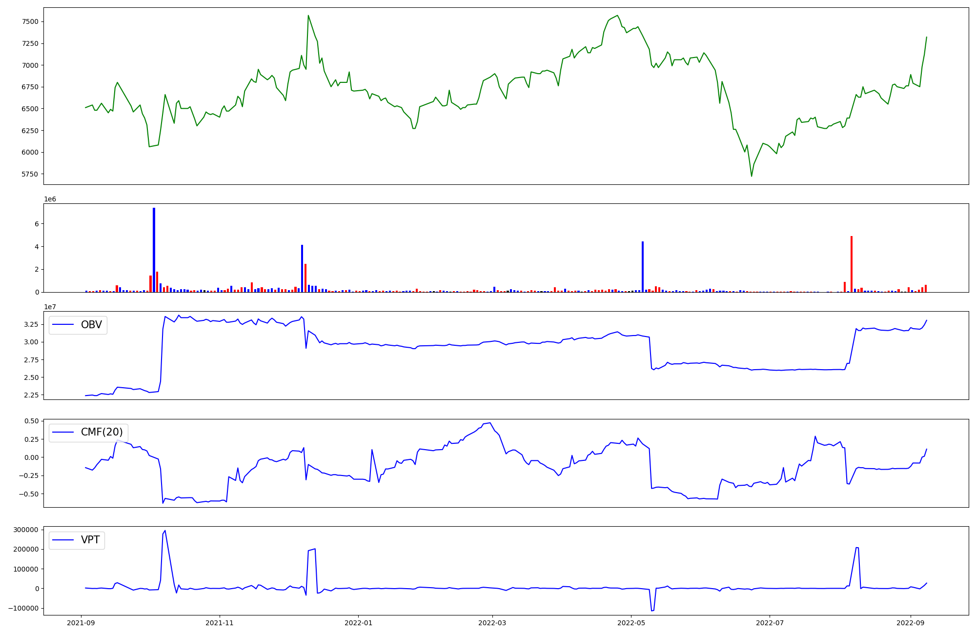Click the green price line's December 2021 peak
This screenshot has width=976, height=634.
(308, 16)
